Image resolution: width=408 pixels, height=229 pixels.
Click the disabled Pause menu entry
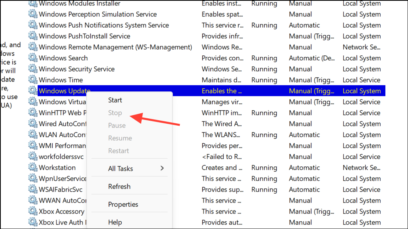(117, 125)
